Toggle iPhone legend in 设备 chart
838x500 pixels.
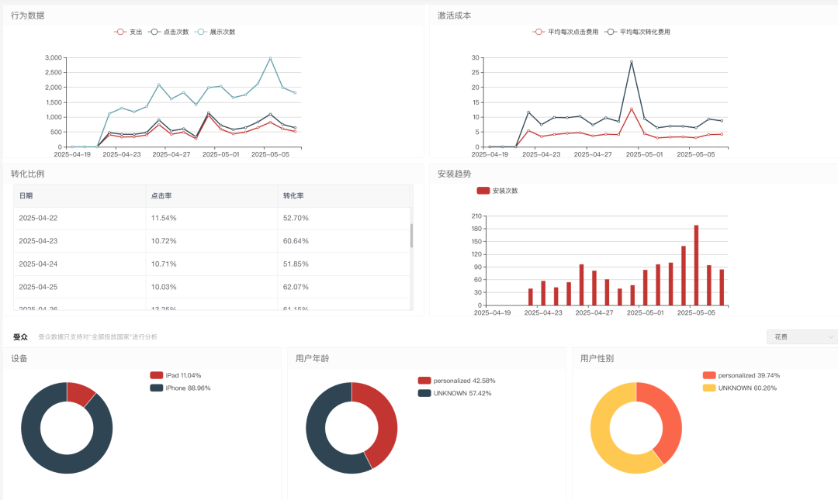click(x=157, y=388)
